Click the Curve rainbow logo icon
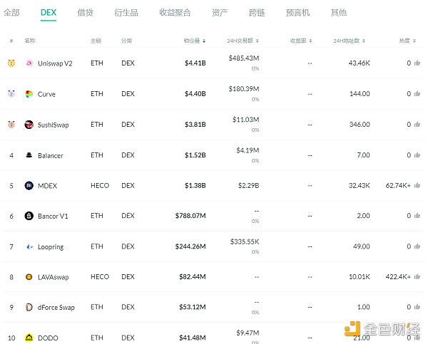Viewport: 428px width, 344px height. tap(29, 94)
